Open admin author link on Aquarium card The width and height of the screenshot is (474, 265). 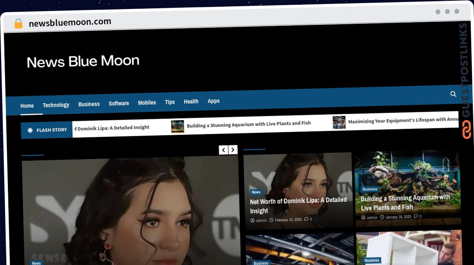pos(372,218)
